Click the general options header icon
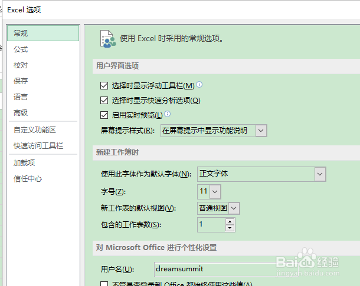Image resolution: width=360 pixels, height=286 pixels. [108, 39]
